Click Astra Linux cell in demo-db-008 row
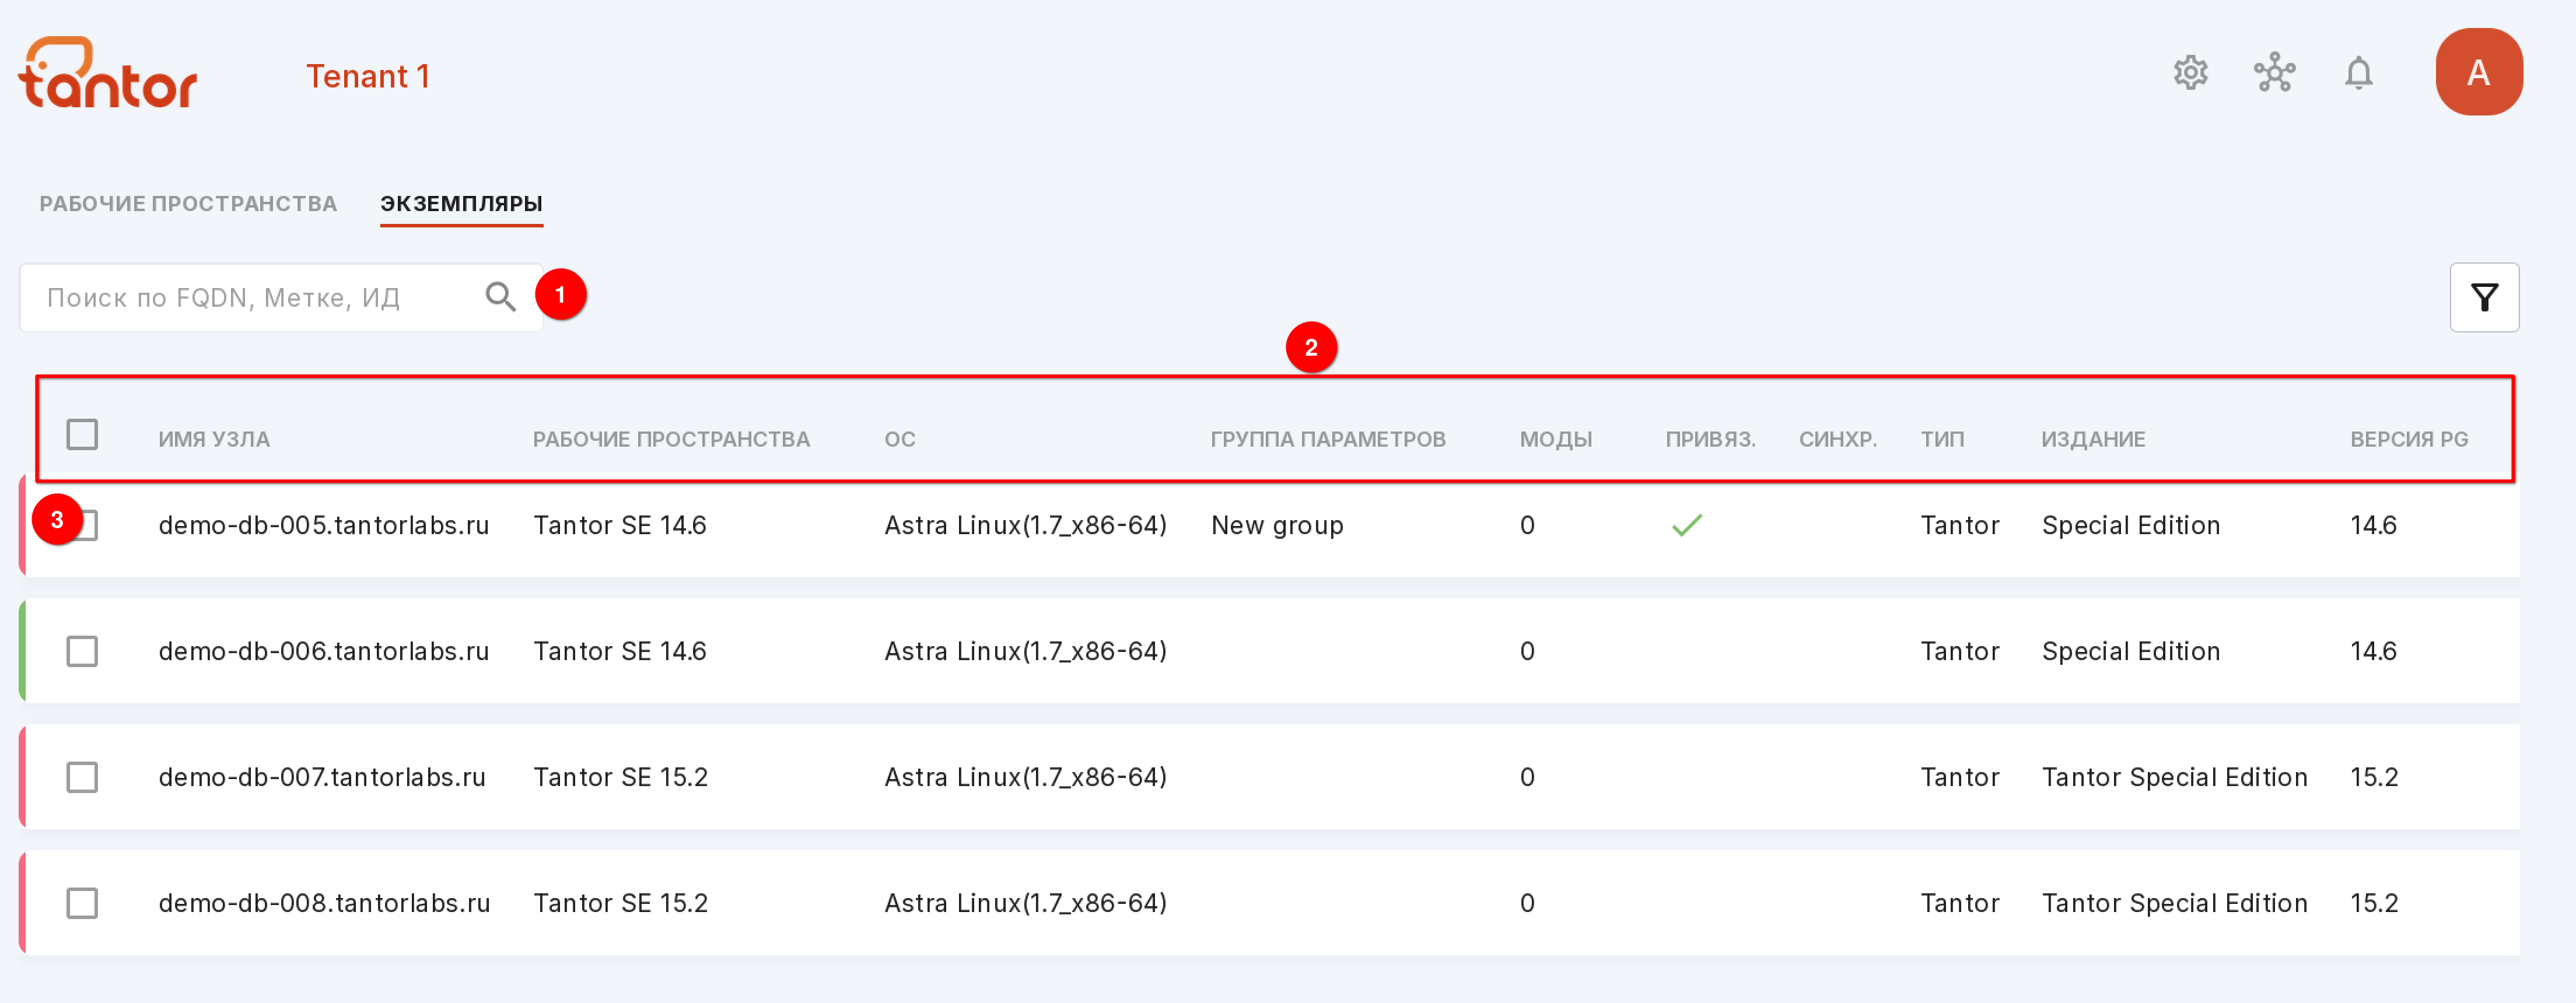 point(1025,903)
